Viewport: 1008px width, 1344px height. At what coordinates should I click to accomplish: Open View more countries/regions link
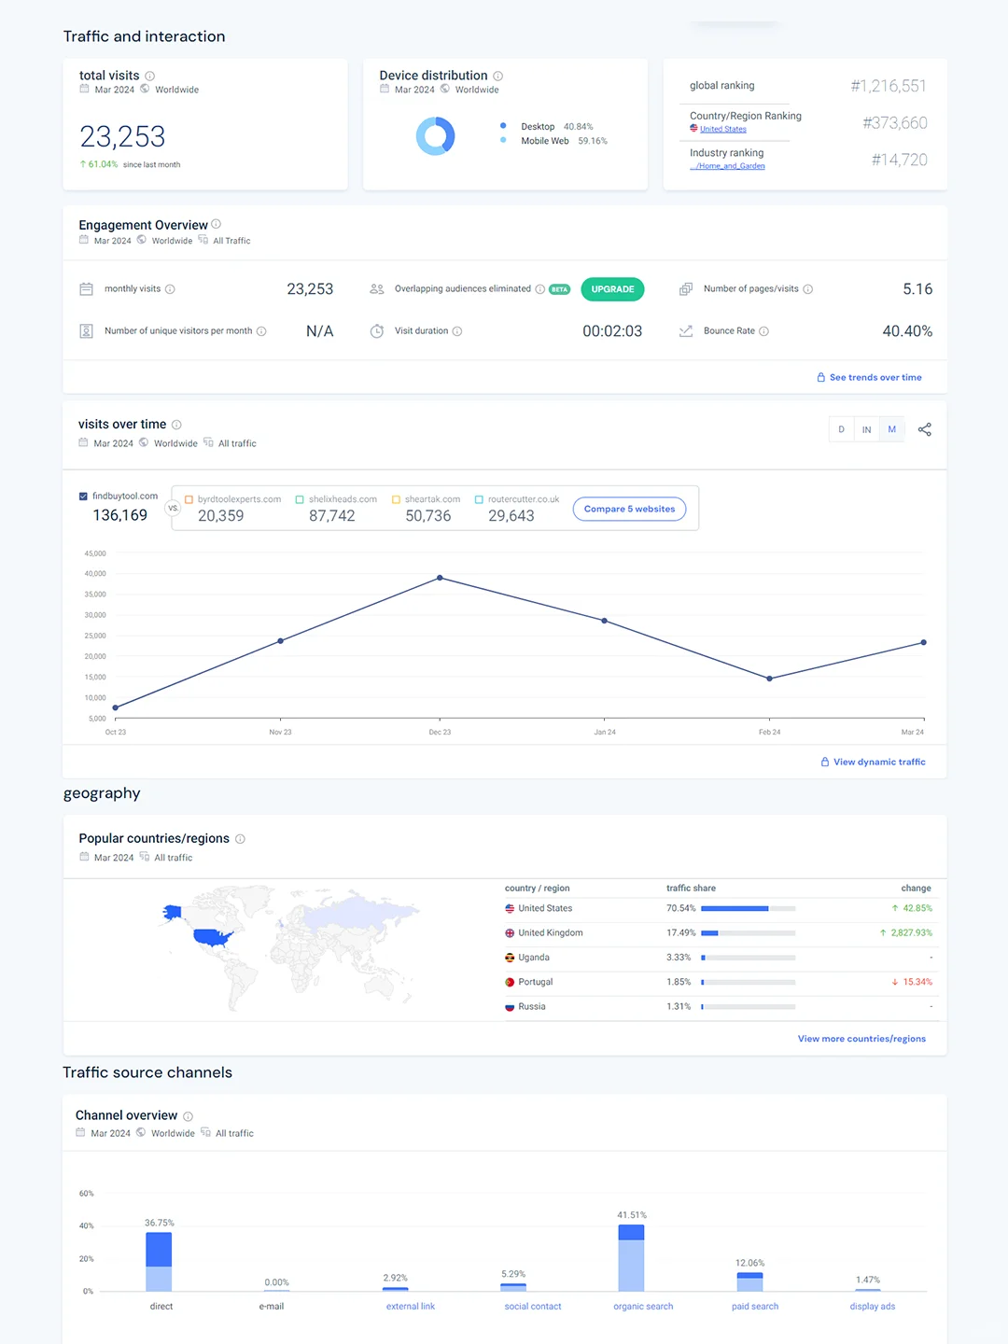click(861, 1039)
